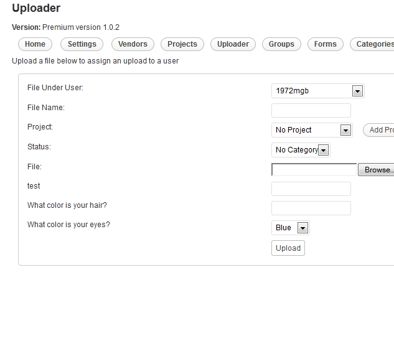Open the Projects tab
This screenshot has height=346, width=394.
[x=182, y=44]
